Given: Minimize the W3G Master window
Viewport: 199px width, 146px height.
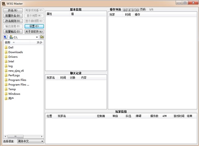Looking at the screenshot, I should click(179, 3).
